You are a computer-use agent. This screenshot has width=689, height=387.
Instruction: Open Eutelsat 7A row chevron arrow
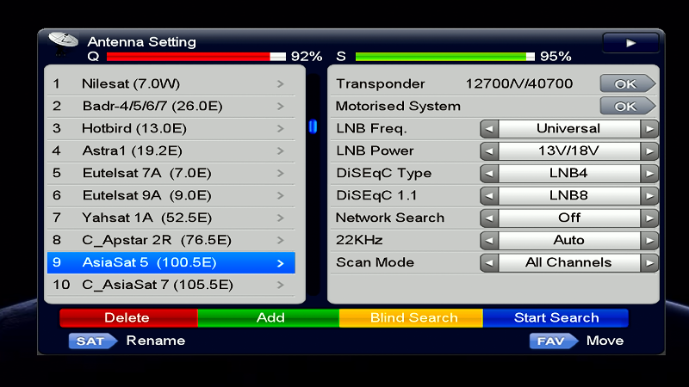[x=281, y=174]
